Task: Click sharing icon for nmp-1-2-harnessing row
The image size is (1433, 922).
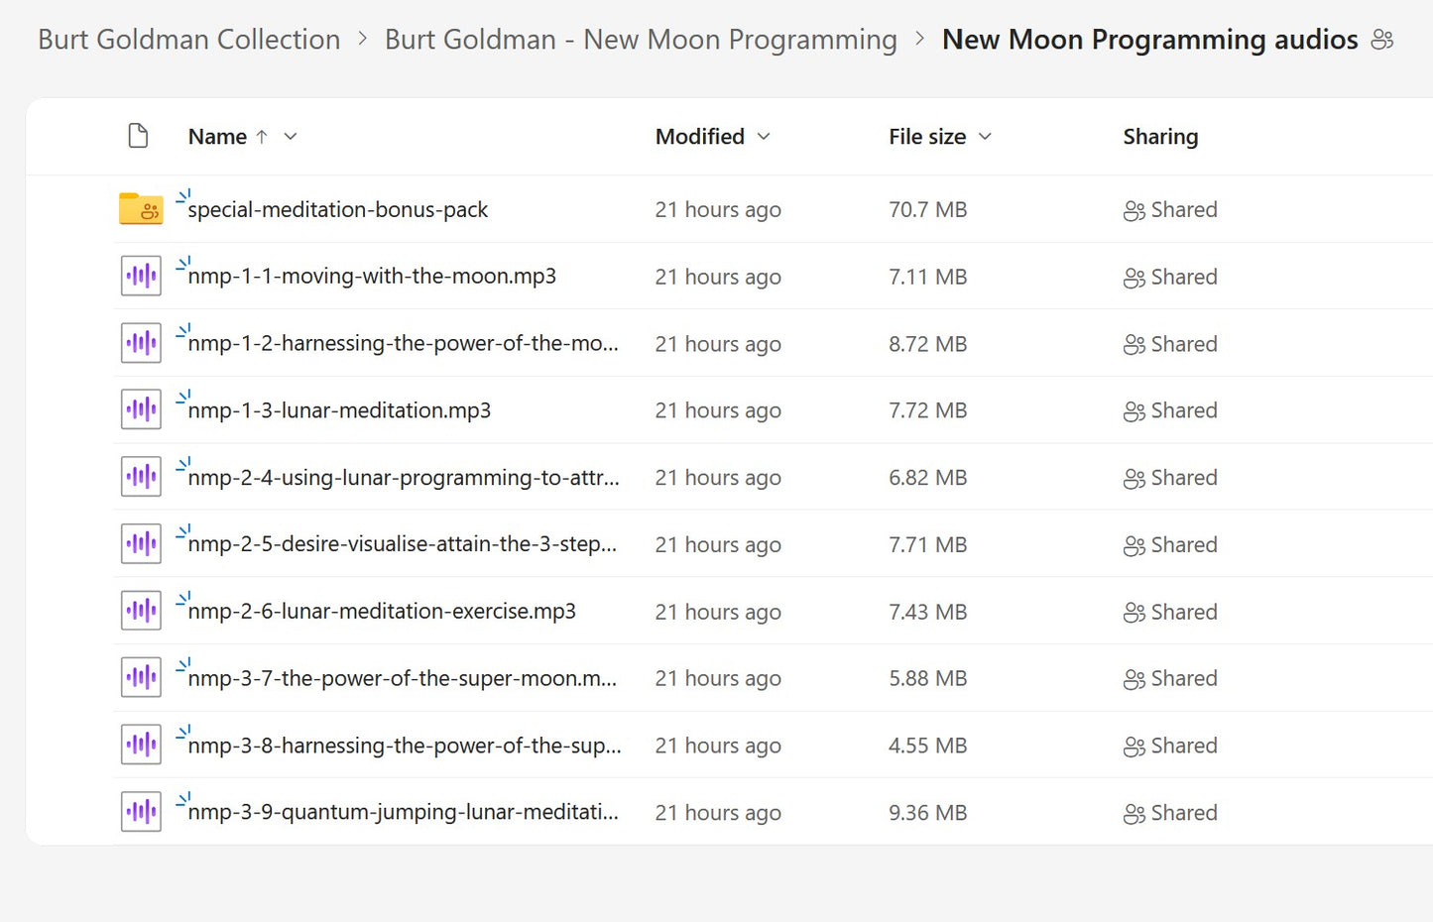Action: tap(1134, 345)
